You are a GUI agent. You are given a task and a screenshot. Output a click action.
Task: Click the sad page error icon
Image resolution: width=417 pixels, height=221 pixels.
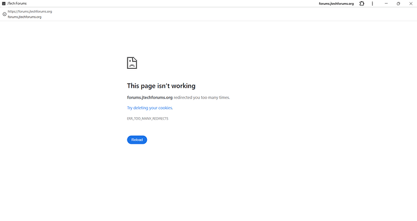pyautogui.click(x=132, y=63)
